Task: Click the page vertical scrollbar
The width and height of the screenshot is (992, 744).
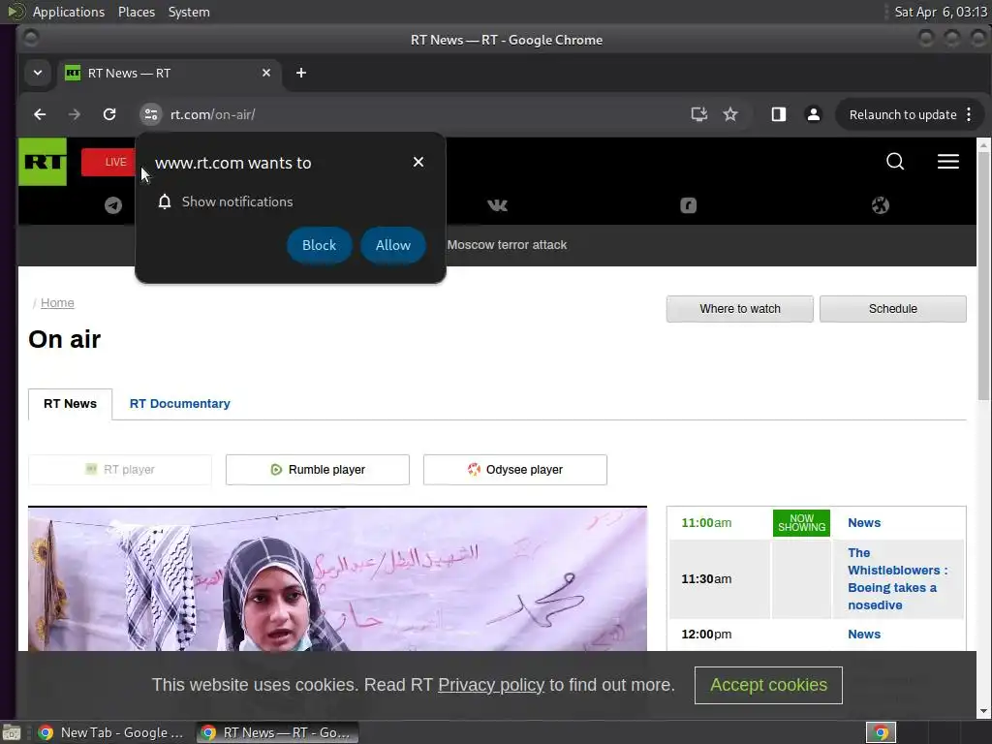Action: (x=983, y=276)
